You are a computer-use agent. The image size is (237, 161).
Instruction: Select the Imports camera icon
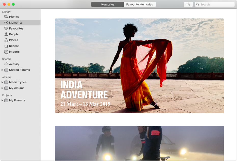(6, 52)
